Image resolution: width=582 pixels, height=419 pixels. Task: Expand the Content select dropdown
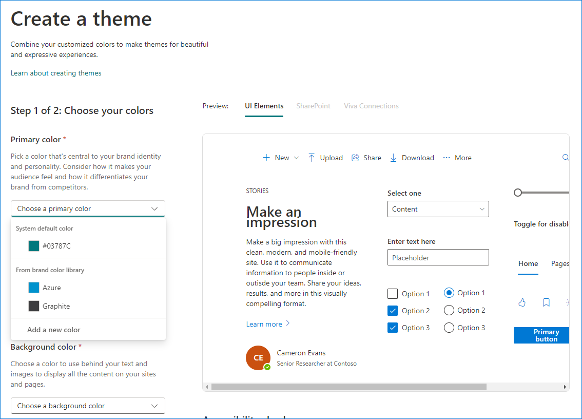point(438,209)
